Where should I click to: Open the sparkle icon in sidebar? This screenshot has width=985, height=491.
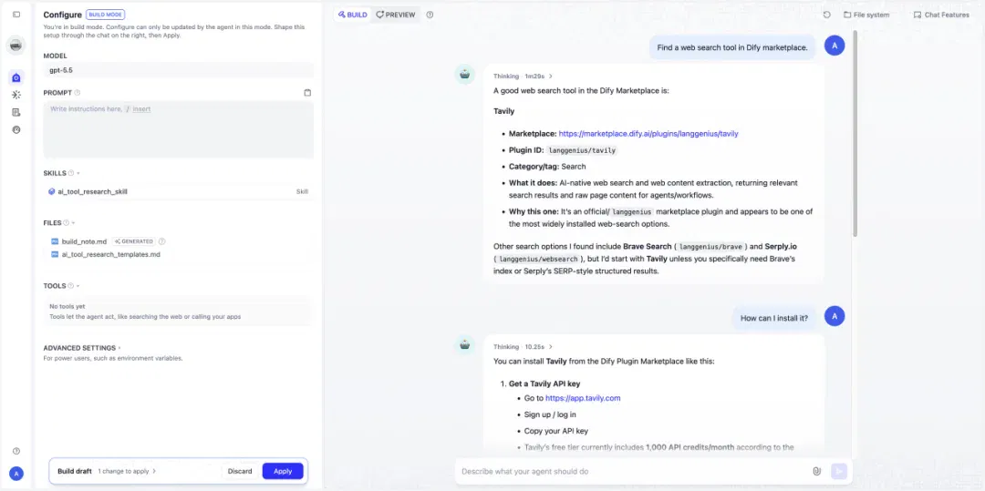click(x=16, y=95)
